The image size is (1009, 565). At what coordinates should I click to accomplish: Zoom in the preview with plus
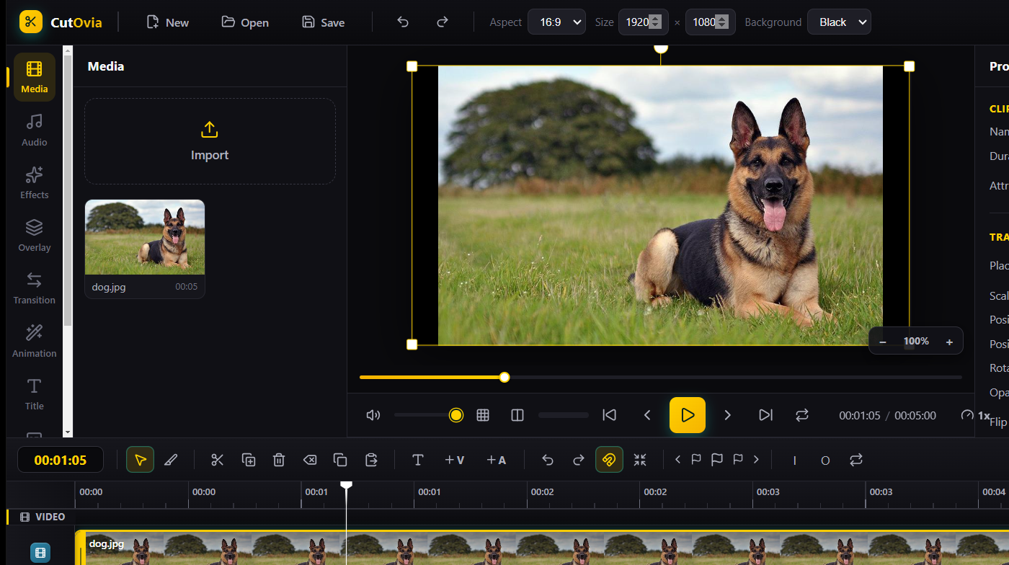click(949, 342)
